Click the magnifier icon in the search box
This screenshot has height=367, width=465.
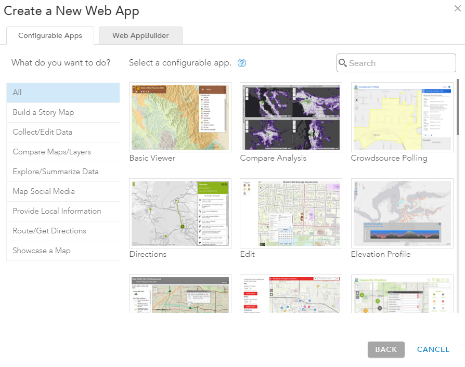343,63
